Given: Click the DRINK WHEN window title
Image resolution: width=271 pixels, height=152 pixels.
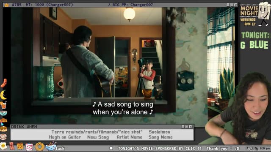Looking at the screenshot, I should pyautogui.click(x=24, y=127).
